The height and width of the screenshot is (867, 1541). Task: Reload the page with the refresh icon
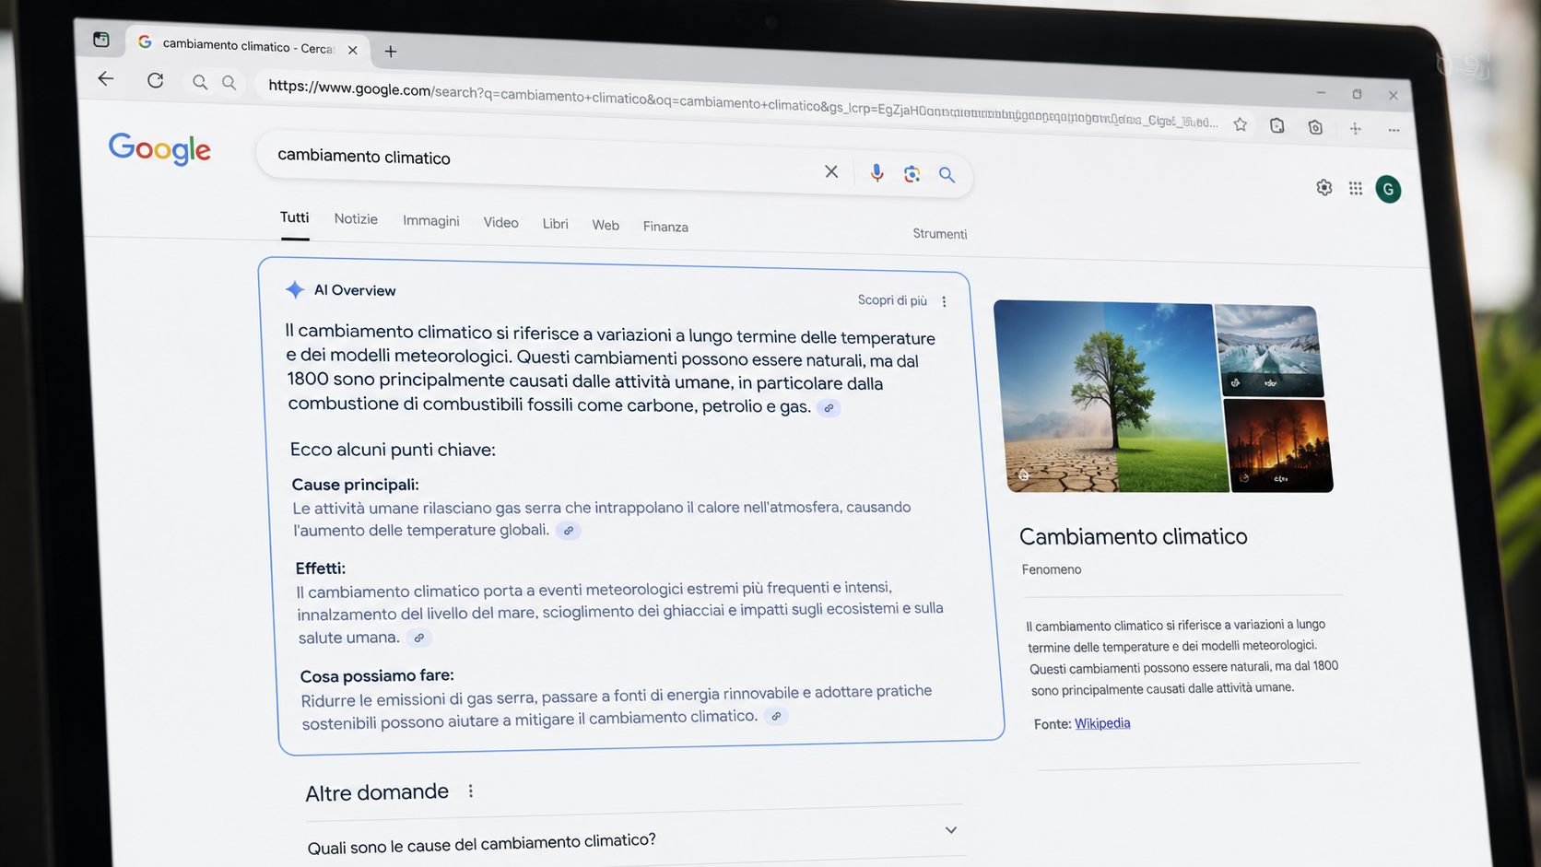156,81
